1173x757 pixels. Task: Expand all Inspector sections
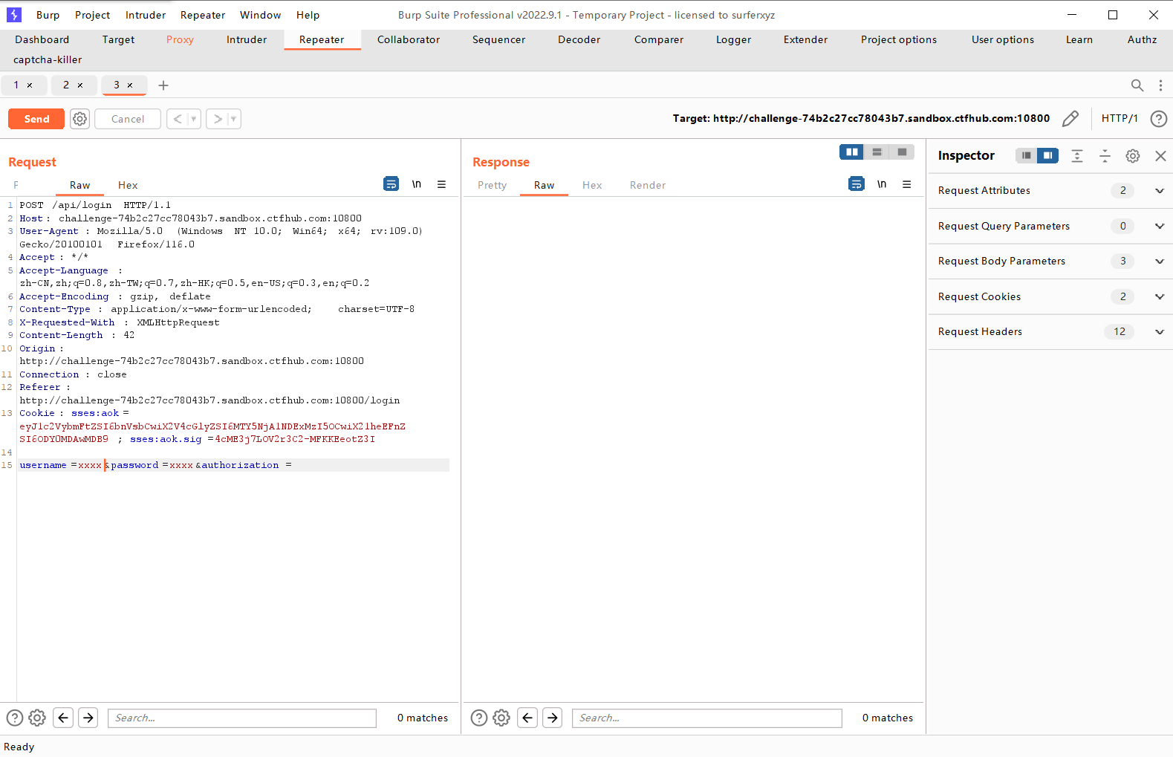(1077, 156)
